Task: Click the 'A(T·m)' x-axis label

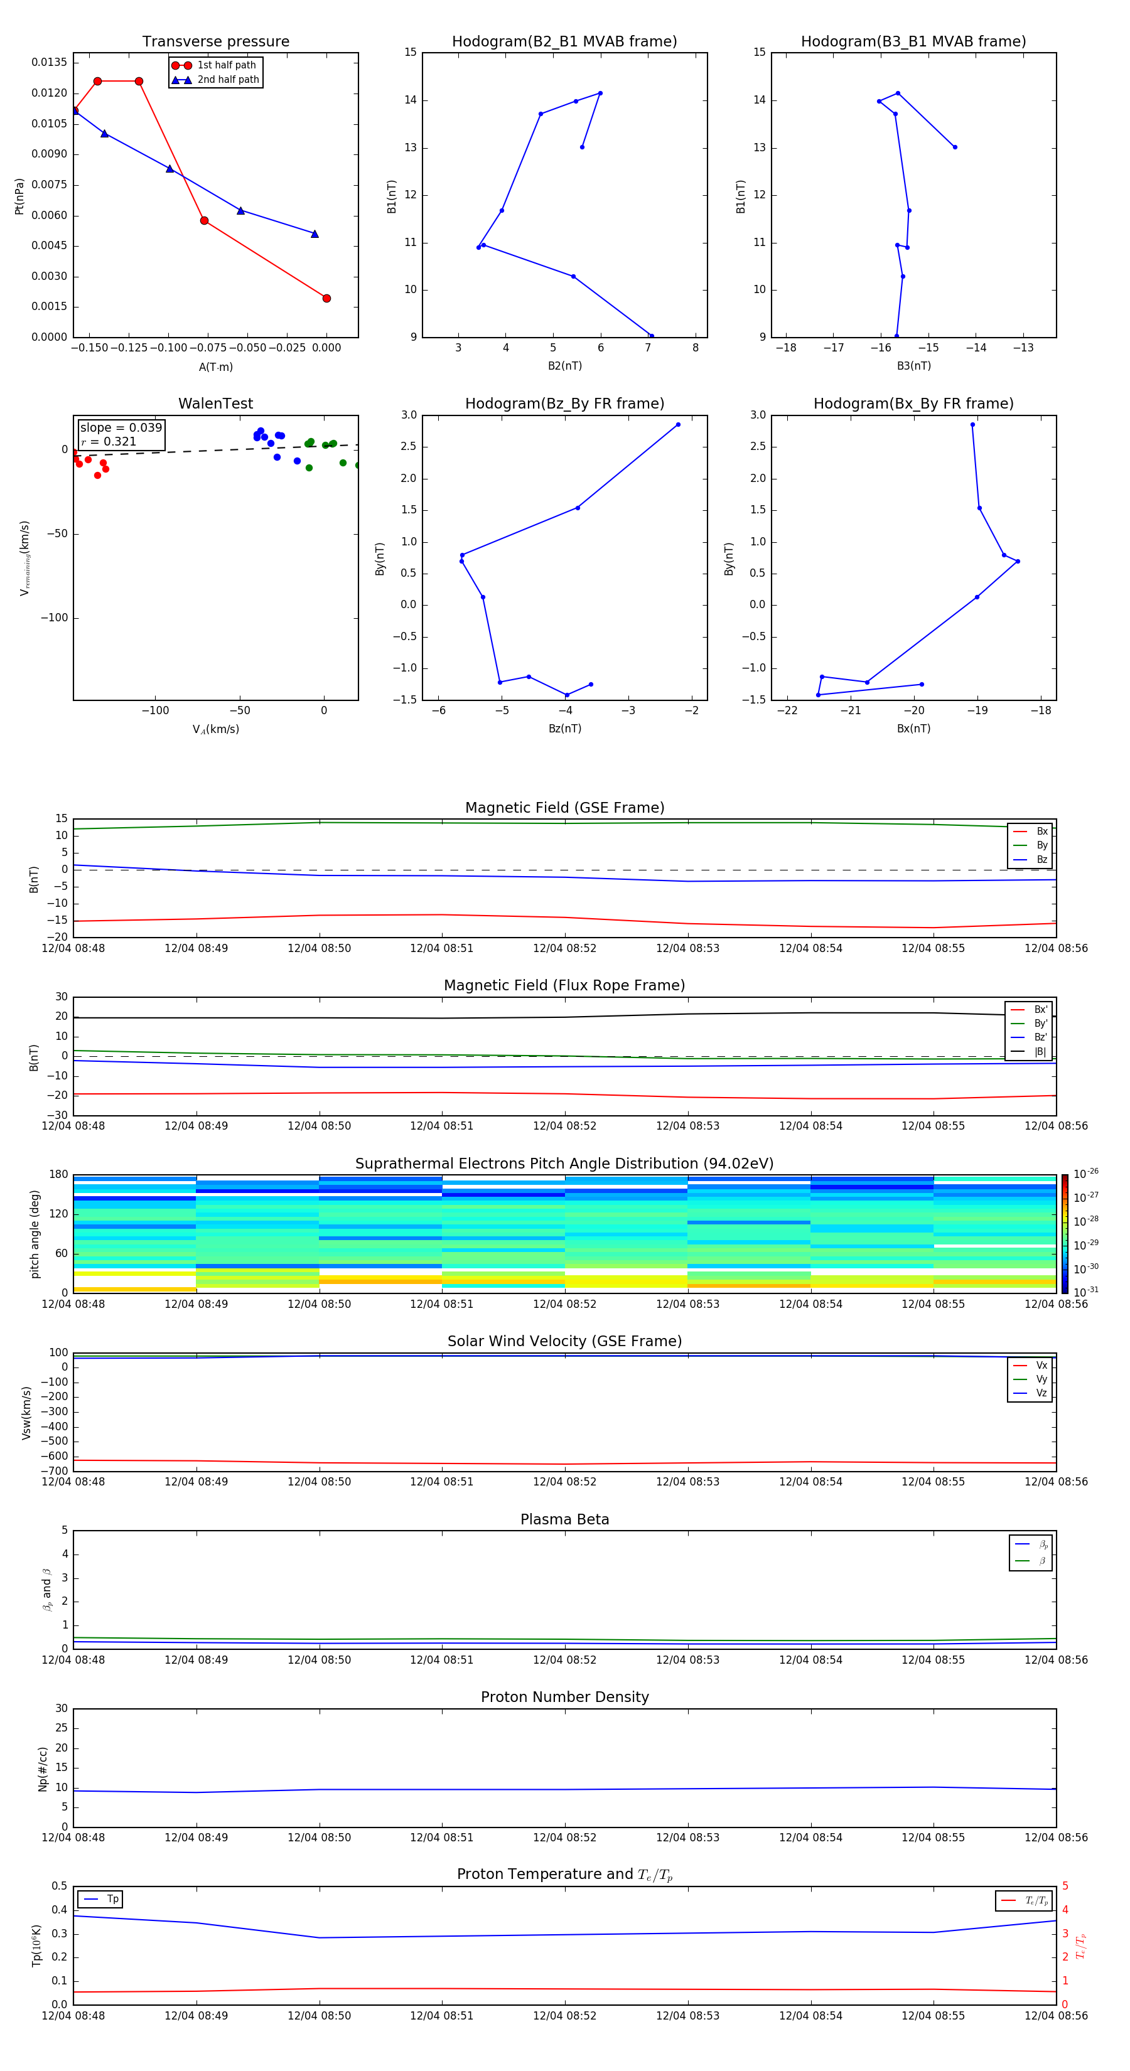Action: click(x=215, y=367)
